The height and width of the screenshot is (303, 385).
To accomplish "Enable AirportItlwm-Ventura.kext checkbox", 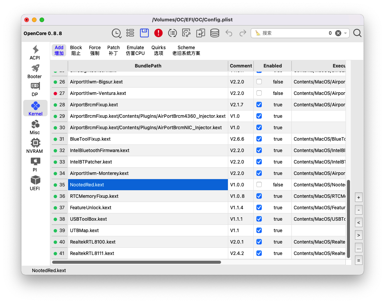I will [x=259, y=93].
